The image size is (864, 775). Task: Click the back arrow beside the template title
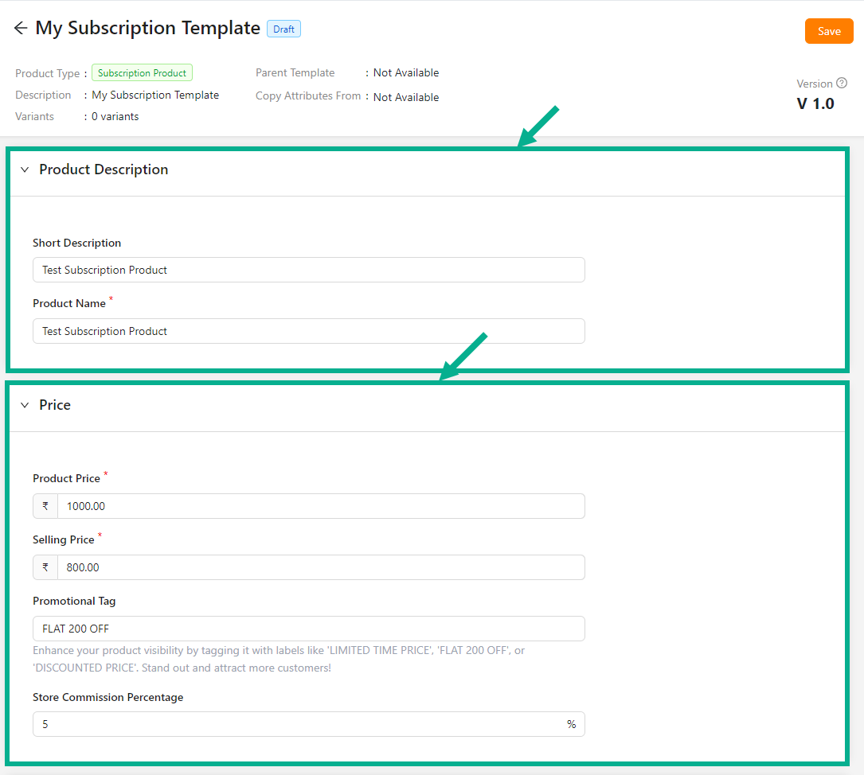21,29
